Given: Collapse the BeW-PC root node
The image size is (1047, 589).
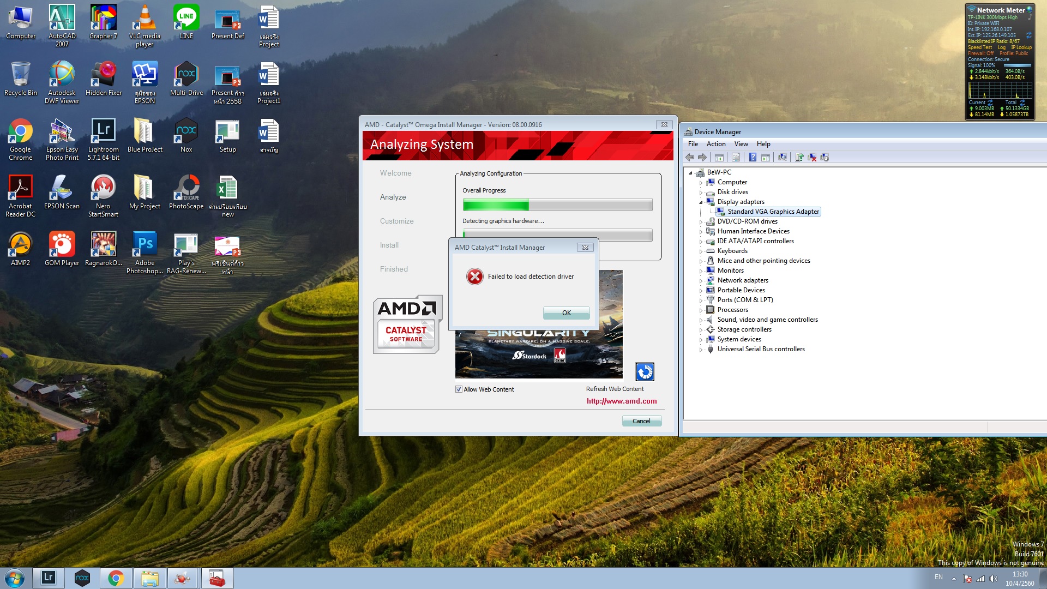Looking at the screenshot, I should 690,172.
